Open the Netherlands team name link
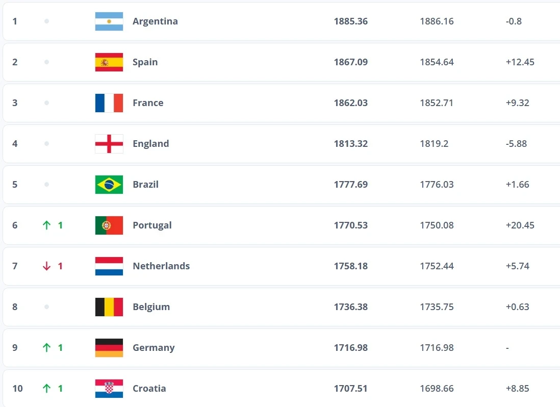Image resolution: width=560 pixels, height=407 pixels. pyautogui.click(x=161, y=266)
